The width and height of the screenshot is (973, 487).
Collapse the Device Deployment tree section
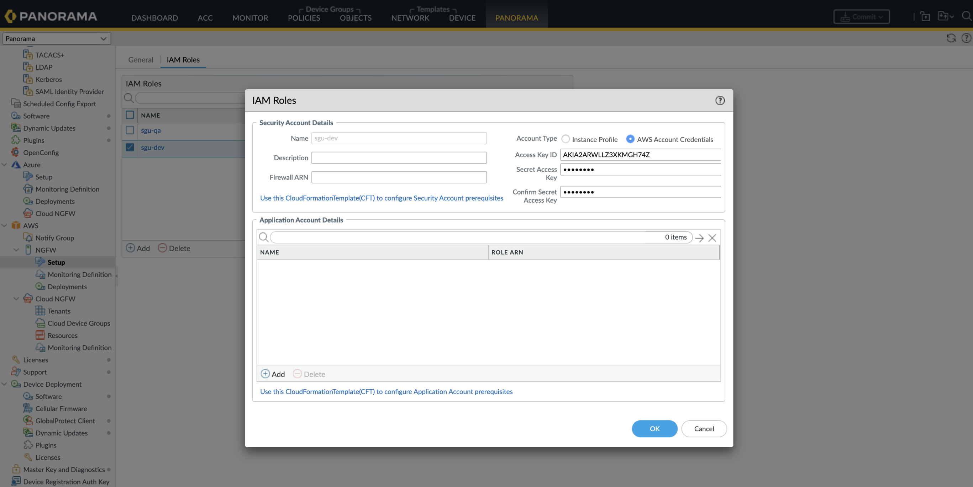coord(5,384)
